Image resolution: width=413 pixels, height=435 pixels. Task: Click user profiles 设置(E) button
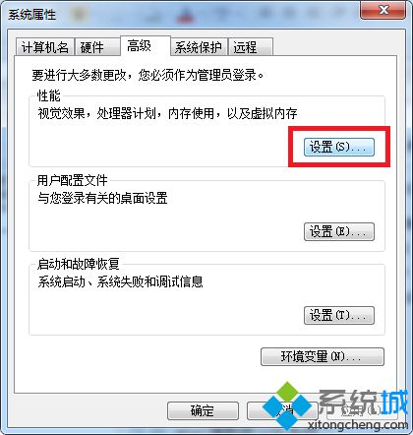point(339,231)
